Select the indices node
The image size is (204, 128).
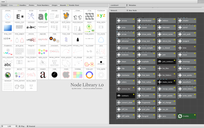(166, 20)
